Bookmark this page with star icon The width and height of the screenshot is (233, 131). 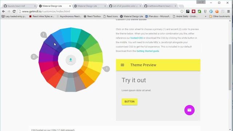182,11
